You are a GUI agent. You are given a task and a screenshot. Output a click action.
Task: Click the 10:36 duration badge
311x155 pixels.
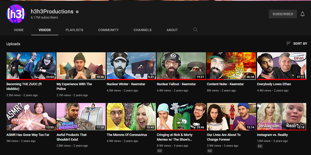(x=100, y=77)
